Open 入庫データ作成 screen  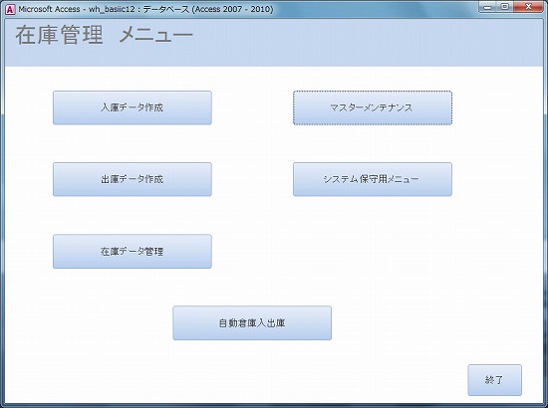tap(133, 107)
